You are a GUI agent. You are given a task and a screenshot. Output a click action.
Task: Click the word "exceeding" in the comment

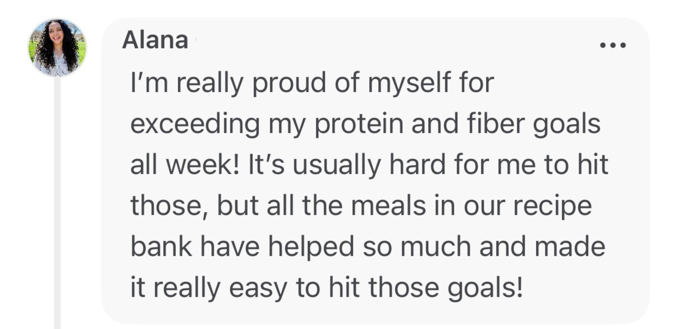(195, 125)
